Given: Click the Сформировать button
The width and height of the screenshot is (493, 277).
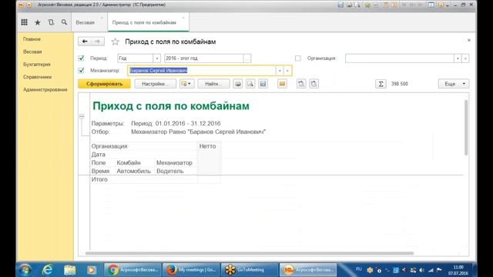Looking at the screenshot, I should [105, 84].
